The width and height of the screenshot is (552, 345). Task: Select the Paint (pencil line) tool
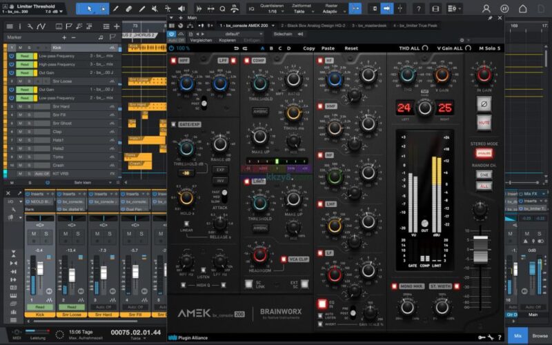pyautogui.click(x=142, y=9)
